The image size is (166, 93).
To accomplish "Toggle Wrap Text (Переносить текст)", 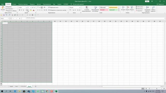I will pyautogui.click(x=53, y=7).
